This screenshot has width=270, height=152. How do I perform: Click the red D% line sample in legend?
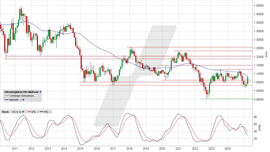coord(29,112)
